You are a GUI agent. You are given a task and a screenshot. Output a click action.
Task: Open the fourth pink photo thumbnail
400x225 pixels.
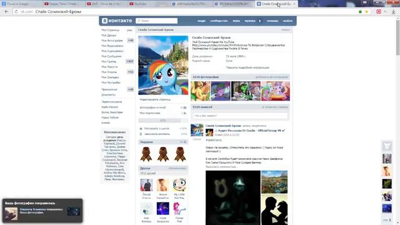[276, 91]
